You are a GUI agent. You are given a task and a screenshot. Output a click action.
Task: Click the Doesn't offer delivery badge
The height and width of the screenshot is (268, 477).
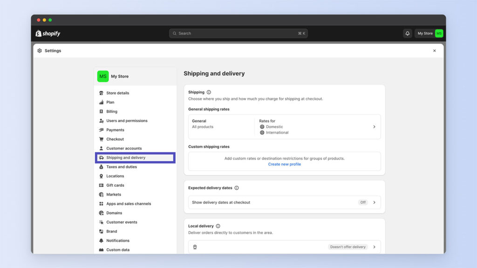pos(348,247)
